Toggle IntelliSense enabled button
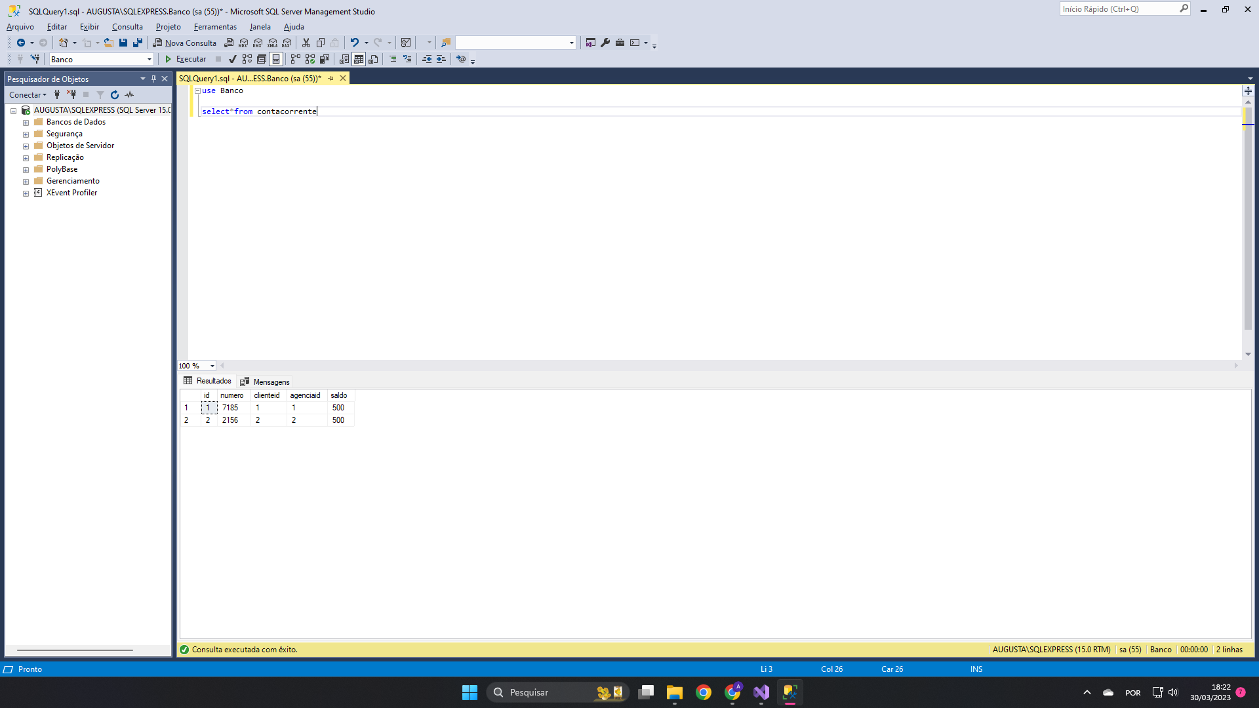Viewport: 1259px width, 708px height. 276,59
